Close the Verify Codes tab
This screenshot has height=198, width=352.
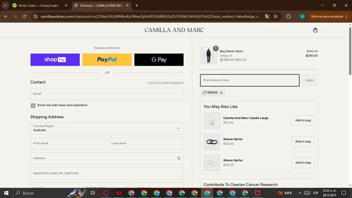tap(66, 5)
